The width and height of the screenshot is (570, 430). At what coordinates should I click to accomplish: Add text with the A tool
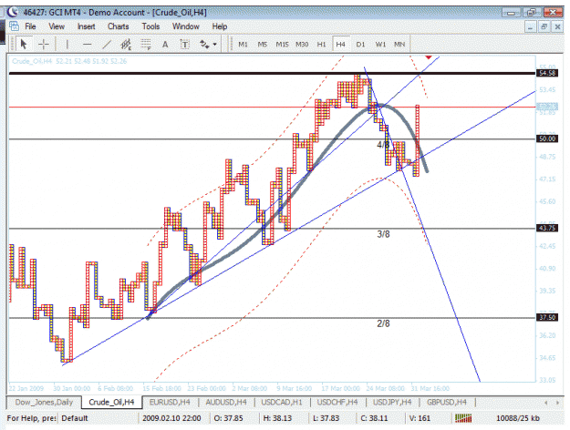tap(165, 45)
